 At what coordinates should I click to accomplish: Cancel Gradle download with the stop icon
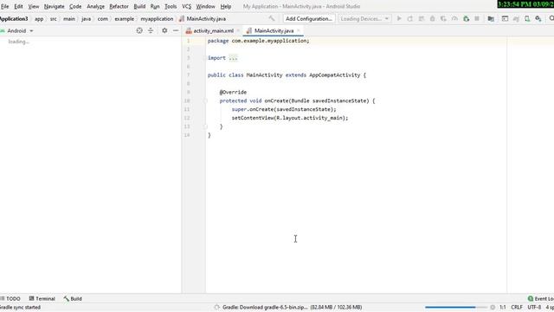(493, 308)
